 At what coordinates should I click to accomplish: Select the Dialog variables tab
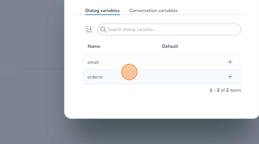pyautogui.click(x=102, y=11)
